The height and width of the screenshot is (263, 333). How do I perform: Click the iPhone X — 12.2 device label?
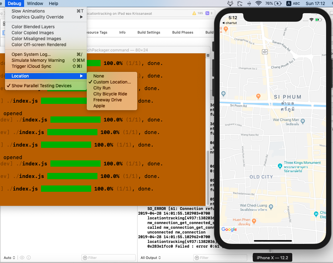272,257
